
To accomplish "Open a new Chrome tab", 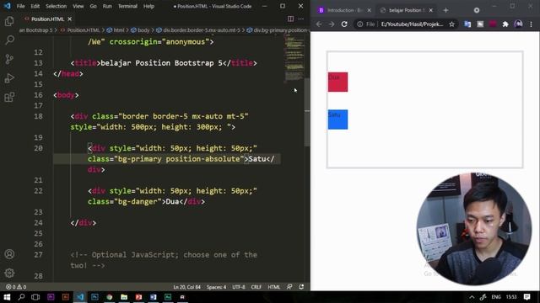I will [445, 10].
